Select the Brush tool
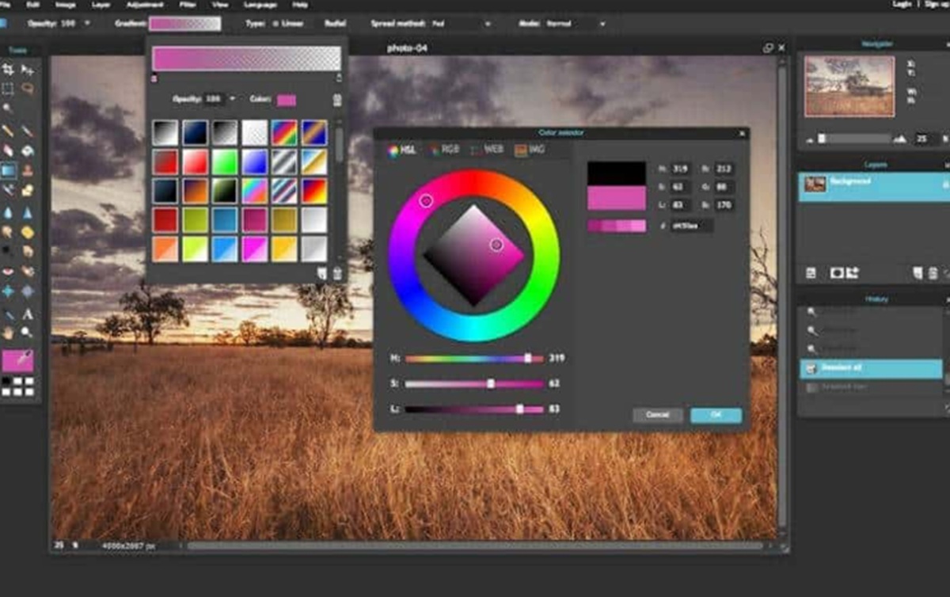The width and height of the screenshot is (950, 597). click(x=27, y=130)
